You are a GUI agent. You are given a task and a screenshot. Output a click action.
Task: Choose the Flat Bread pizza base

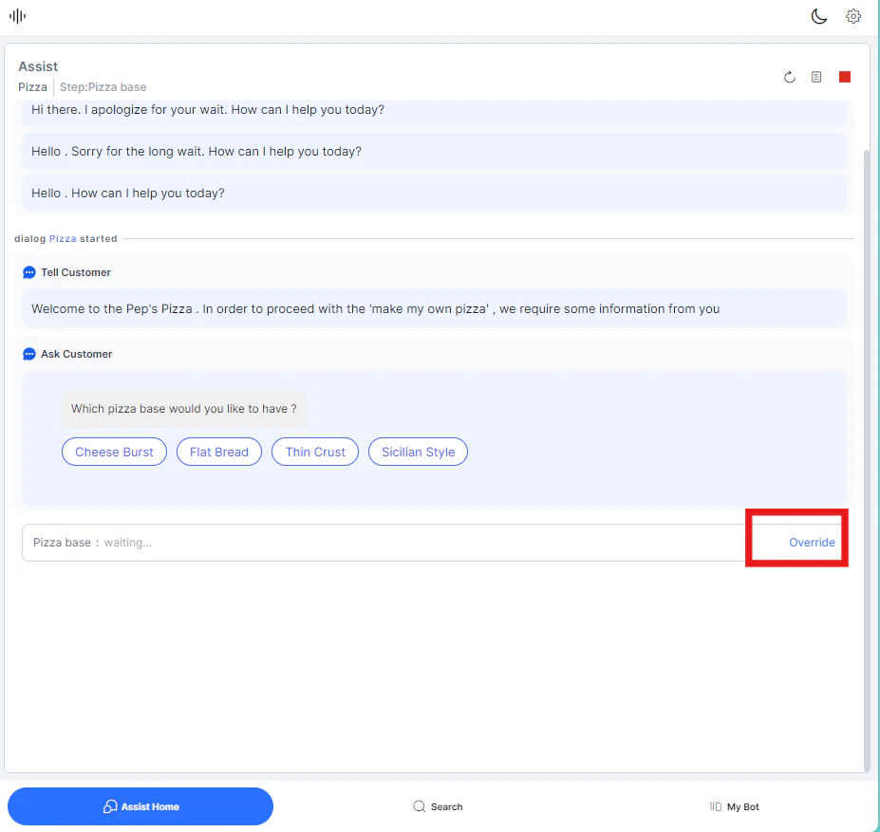coord(219,452)
